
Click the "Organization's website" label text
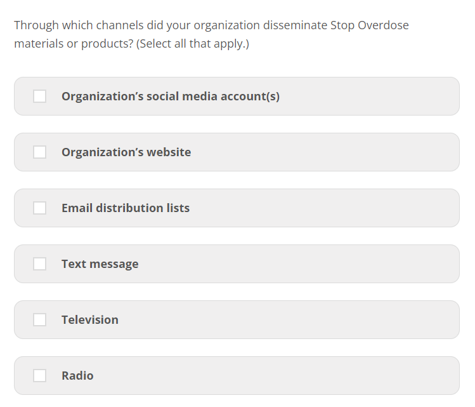(x=126, y=152)
